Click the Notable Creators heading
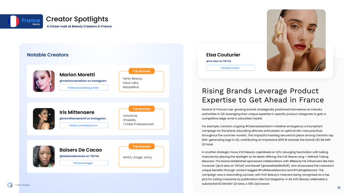This screenshot has width=344, height=193. point(47,55)
